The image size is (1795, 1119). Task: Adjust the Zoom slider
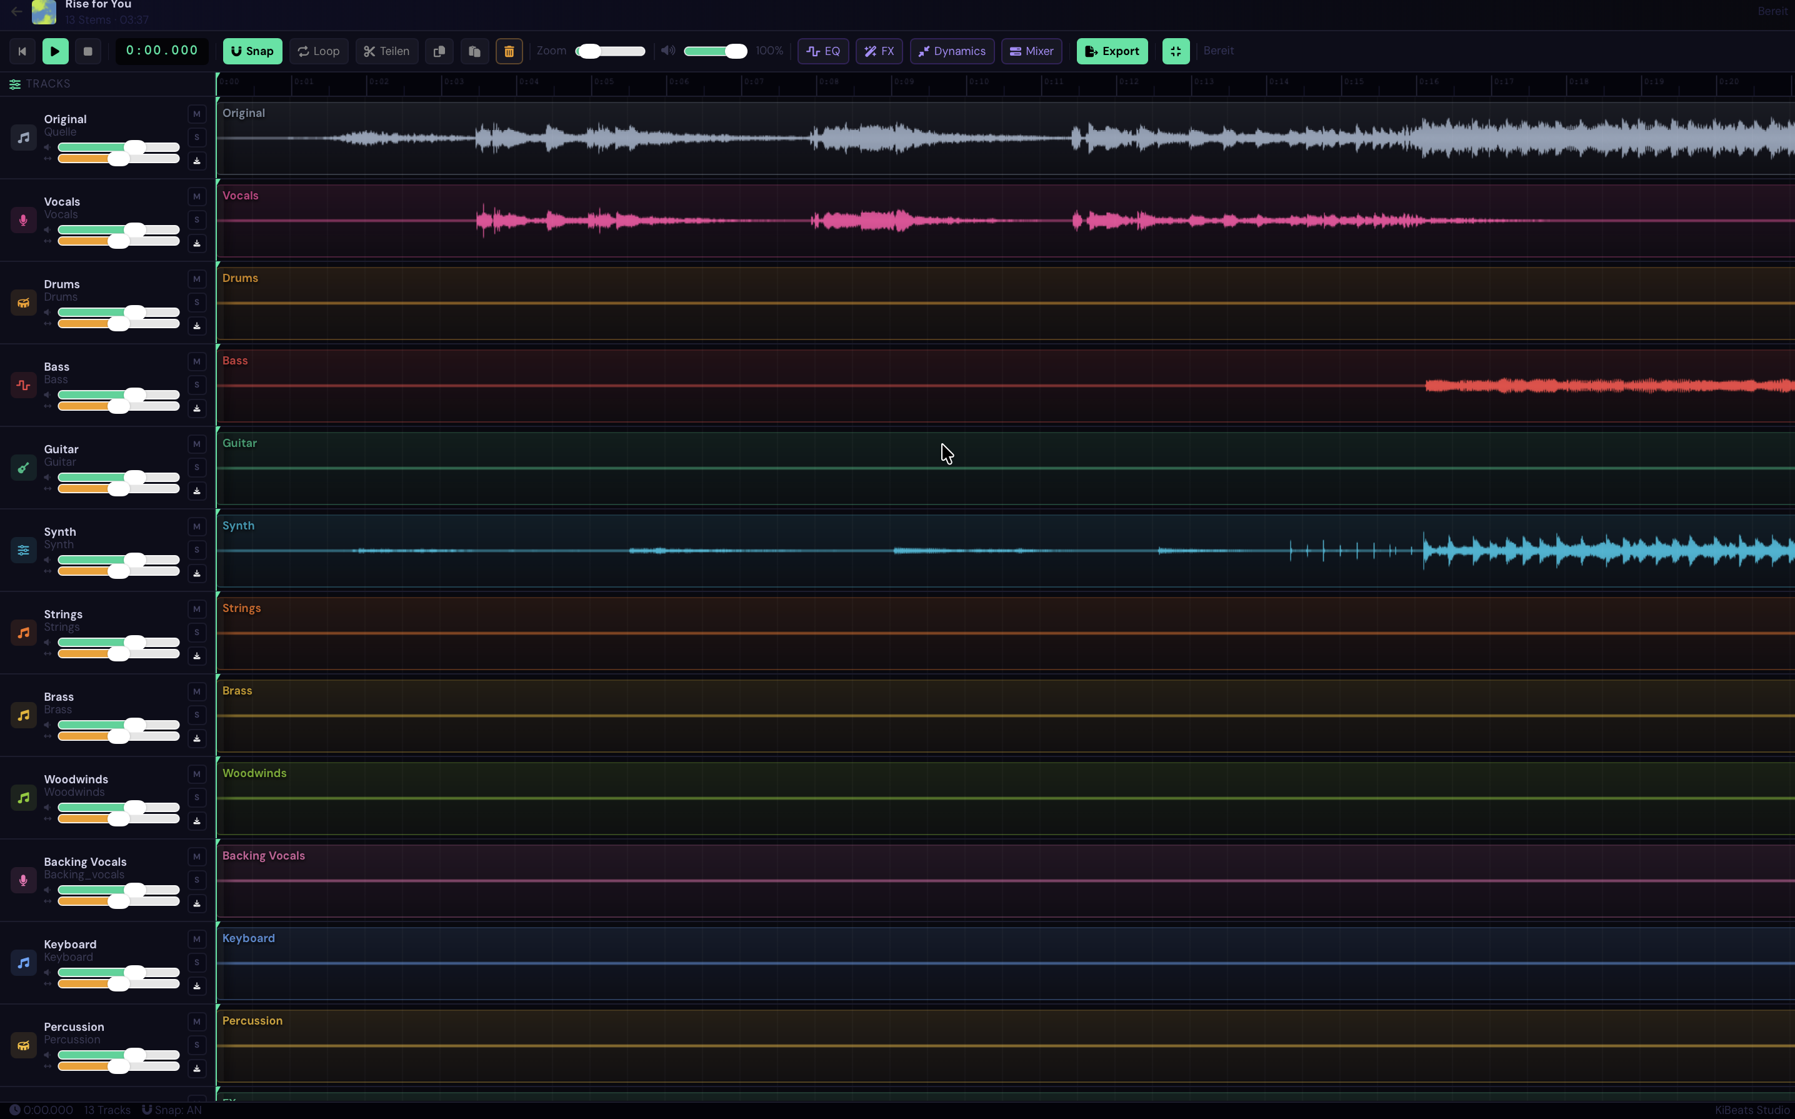611,51
